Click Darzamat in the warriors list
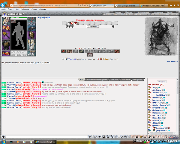Viewport: 180px width, 144px height. (157, 113)
